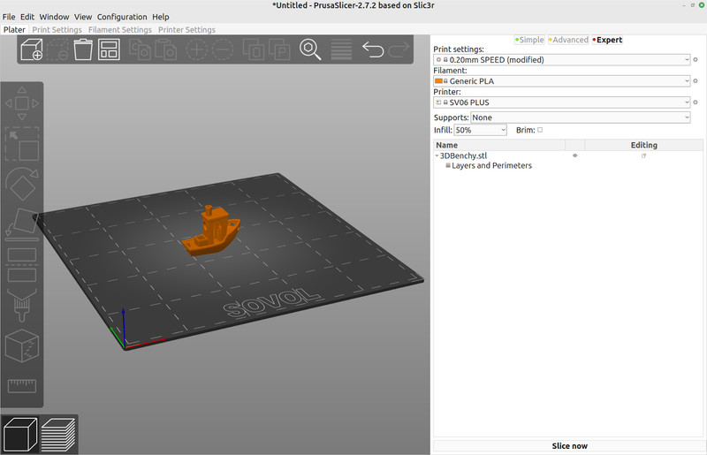Select Simple mode
The height and width of the screenshot is (455, 707).
[x=529, y=40]
